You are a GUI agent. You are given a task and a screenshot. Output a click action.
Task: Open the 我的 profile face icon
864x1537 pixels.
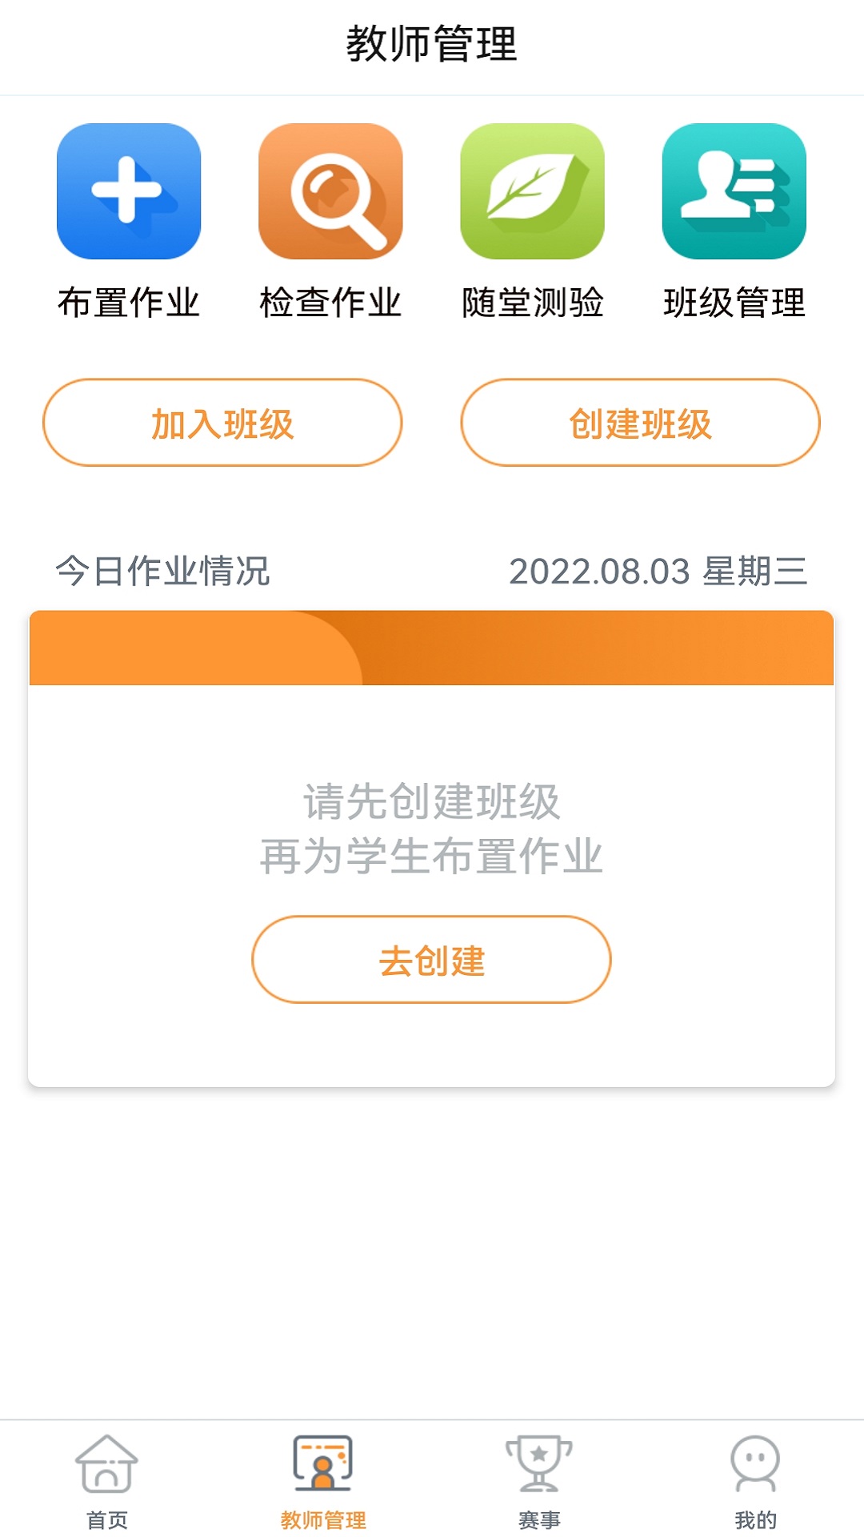[x=755, y=1464]
